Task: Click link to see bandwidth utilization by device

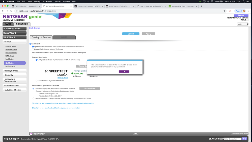Action: tap(56, 108)
